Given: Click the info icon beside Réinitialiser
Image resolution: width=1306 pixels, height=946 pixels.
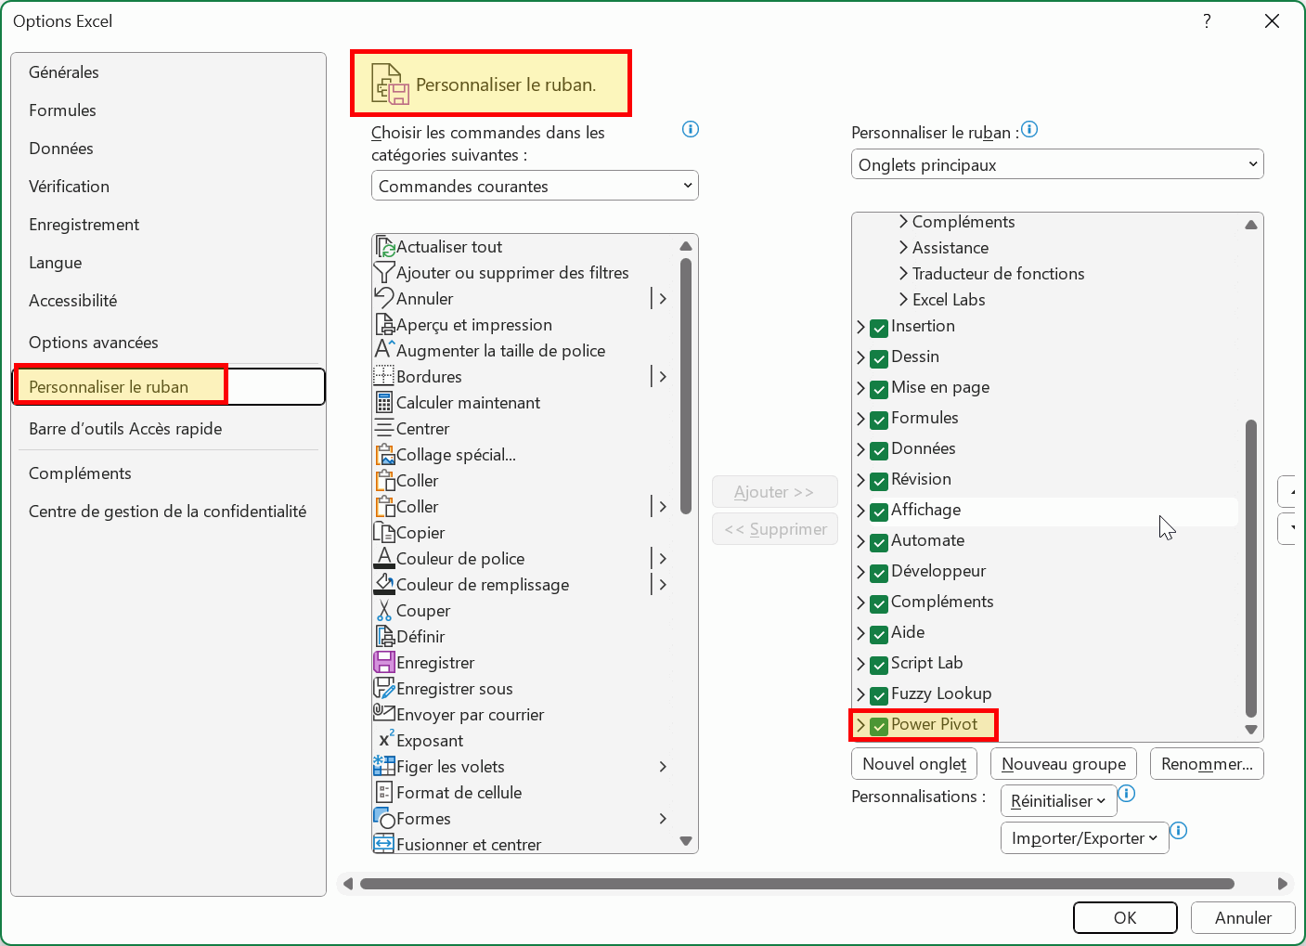Looking at the screenshot, I should [x=1127, y=794].
